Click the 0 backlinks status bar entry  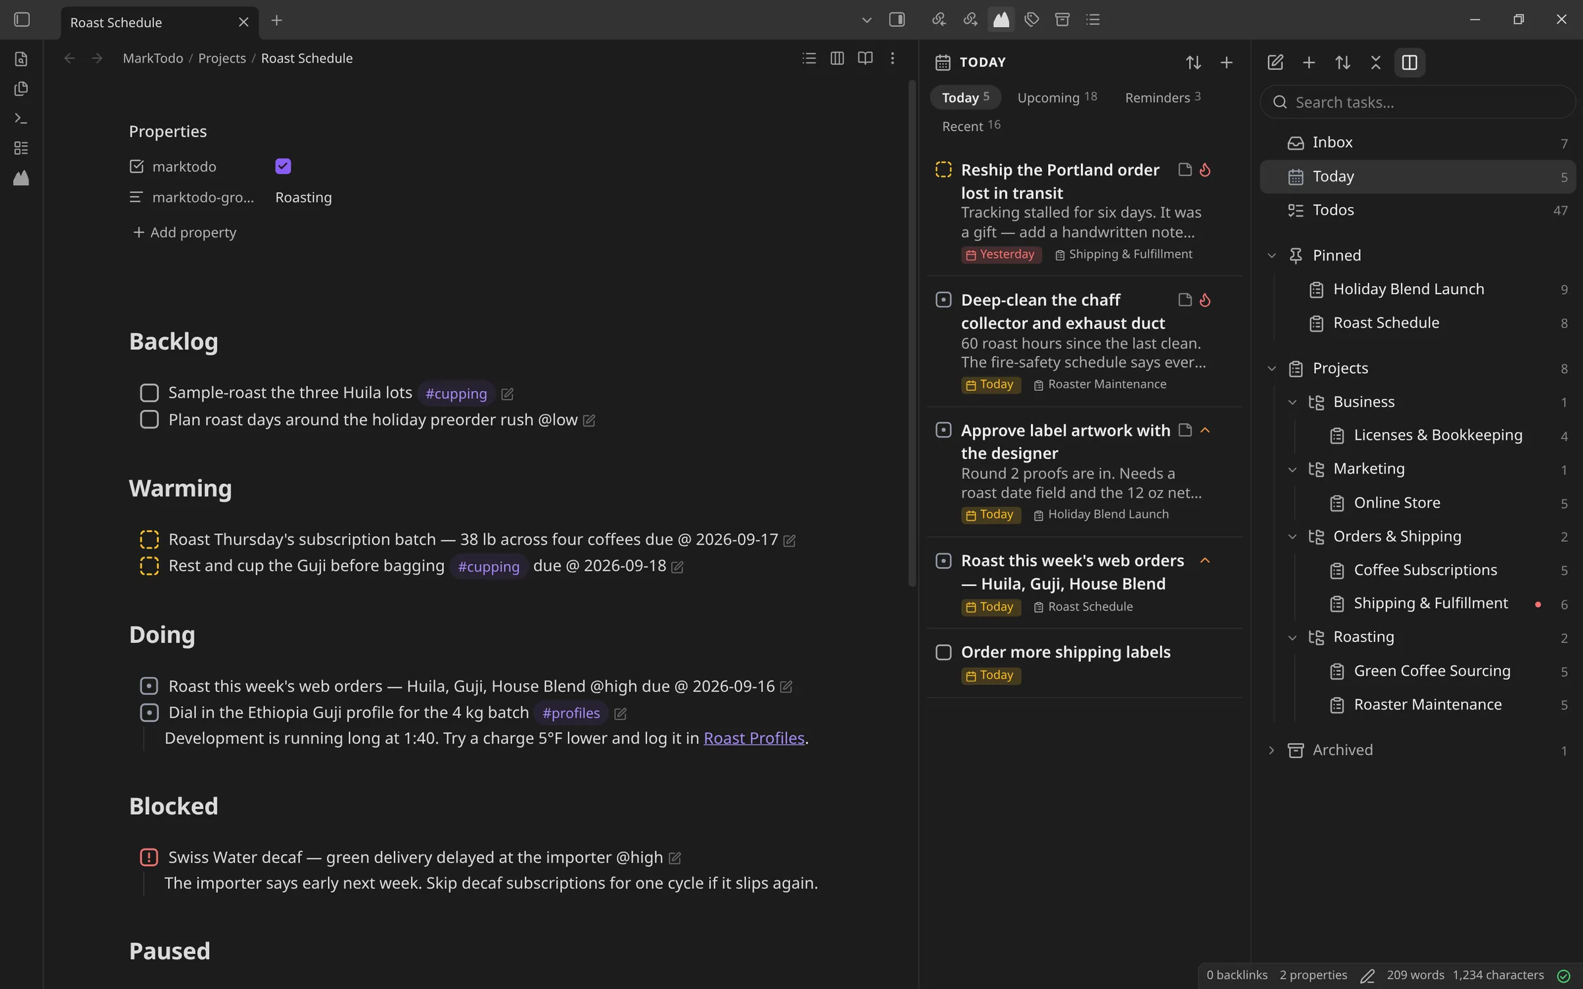point(1237,975)
